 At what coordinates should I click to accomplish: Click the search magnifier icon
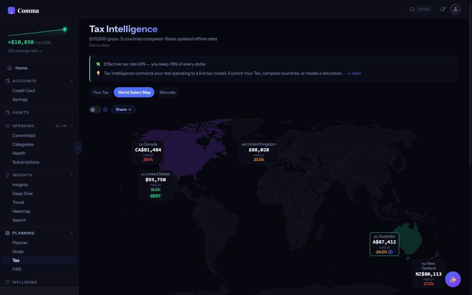(x=412, y=9)
